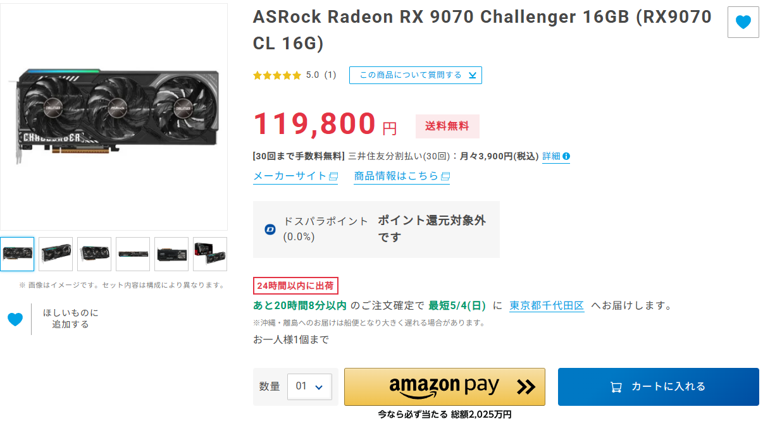Expand この商品について質問する dropdown
This screenshot has width=782, height=421.
coord(416,75)
